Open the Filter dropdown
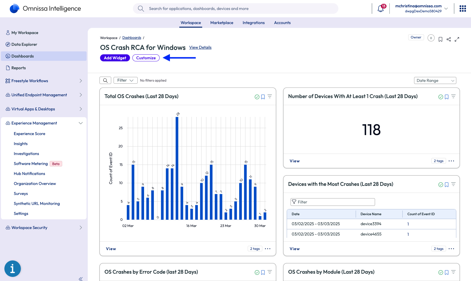The width and height of the screenshot is (471, 281). (125, 80)
